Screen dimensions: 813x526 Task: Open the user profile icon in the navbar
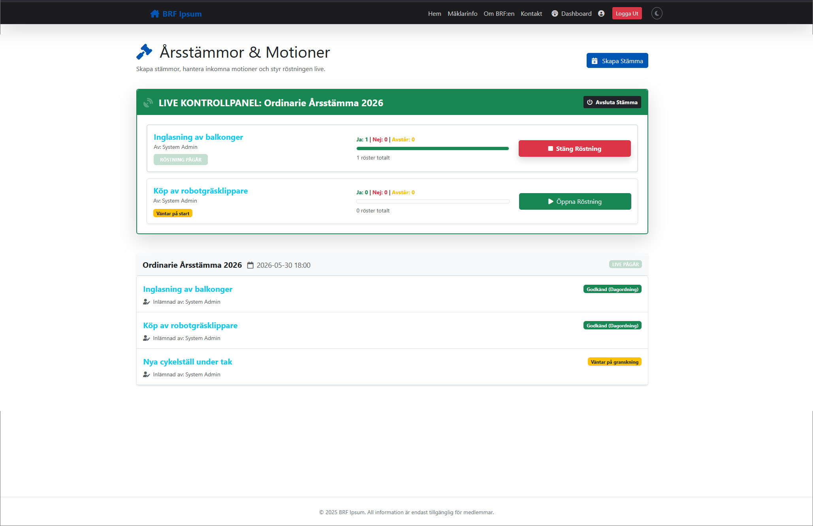pos(601,13)
